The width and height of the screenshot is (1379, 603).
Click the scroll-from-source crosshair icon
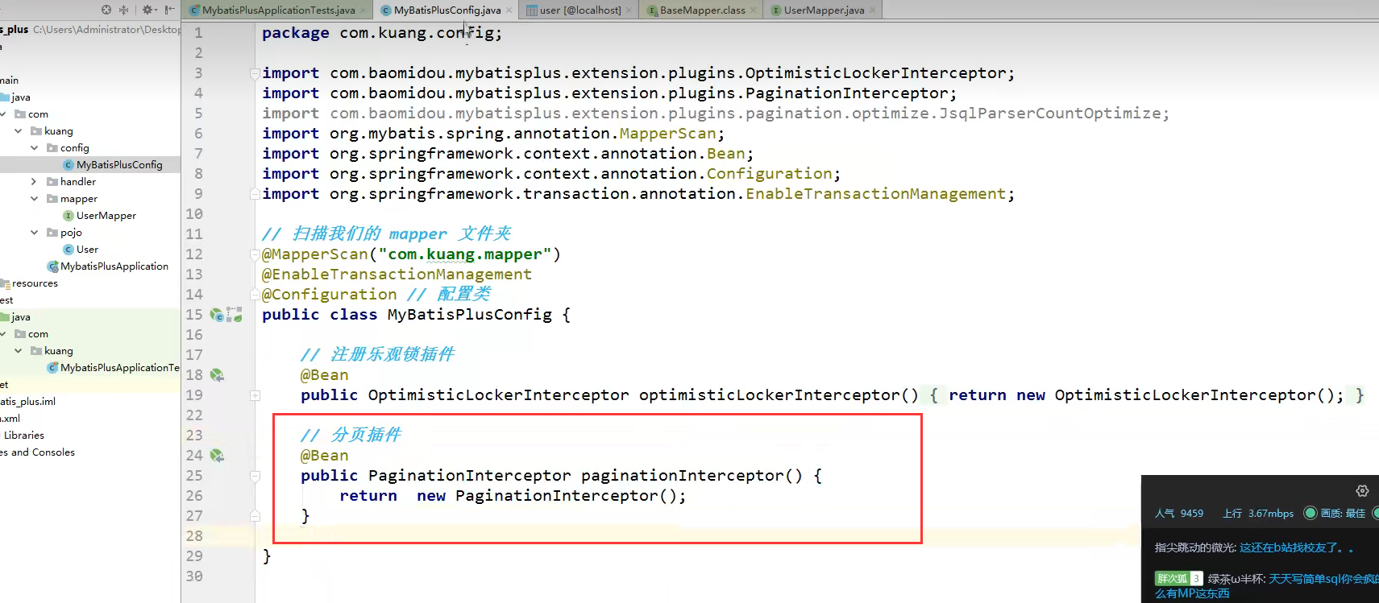[106, 10]
